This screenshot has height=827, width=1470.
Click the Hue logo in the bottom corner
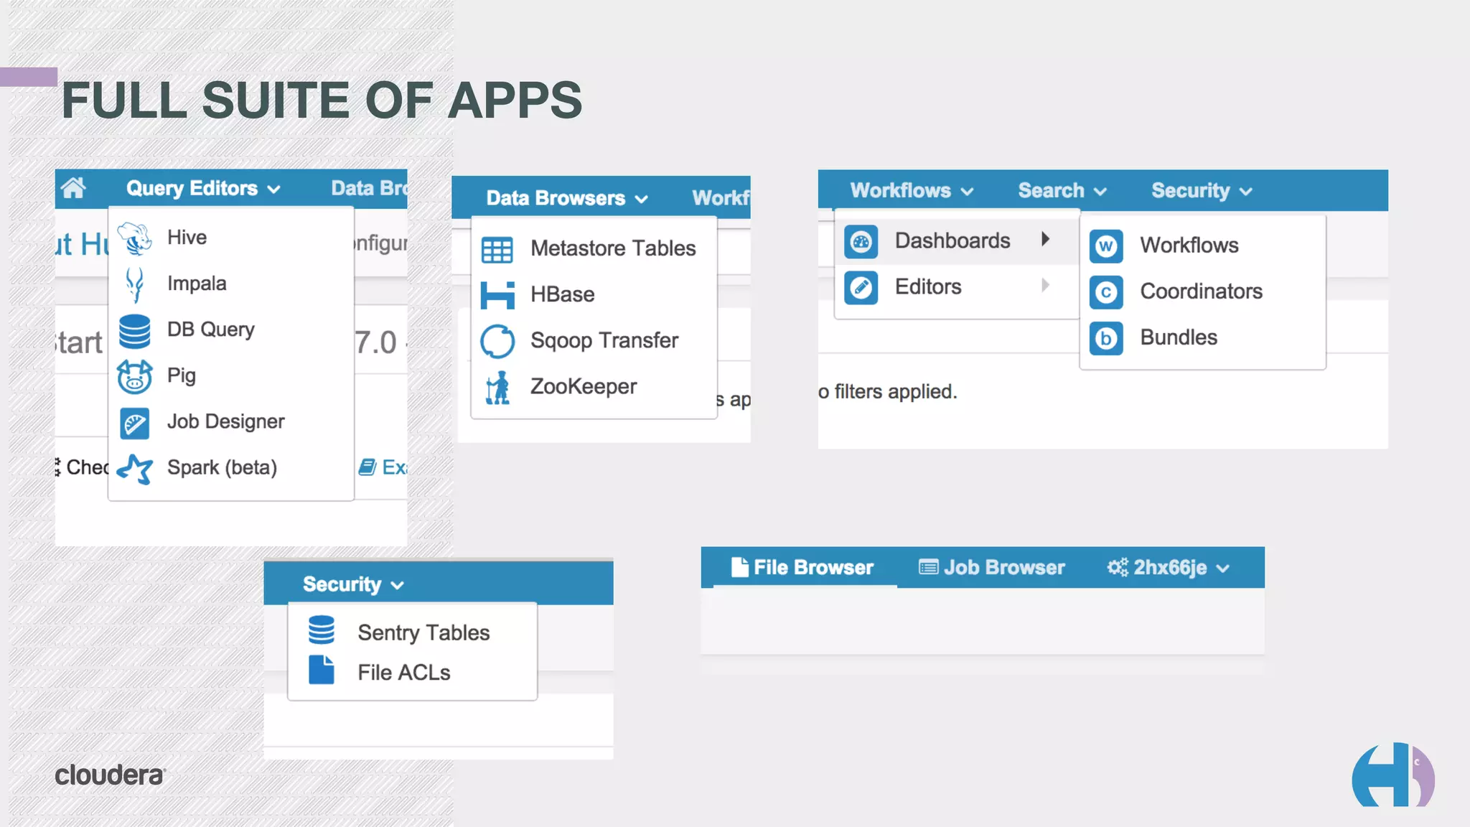point(1392,775)
